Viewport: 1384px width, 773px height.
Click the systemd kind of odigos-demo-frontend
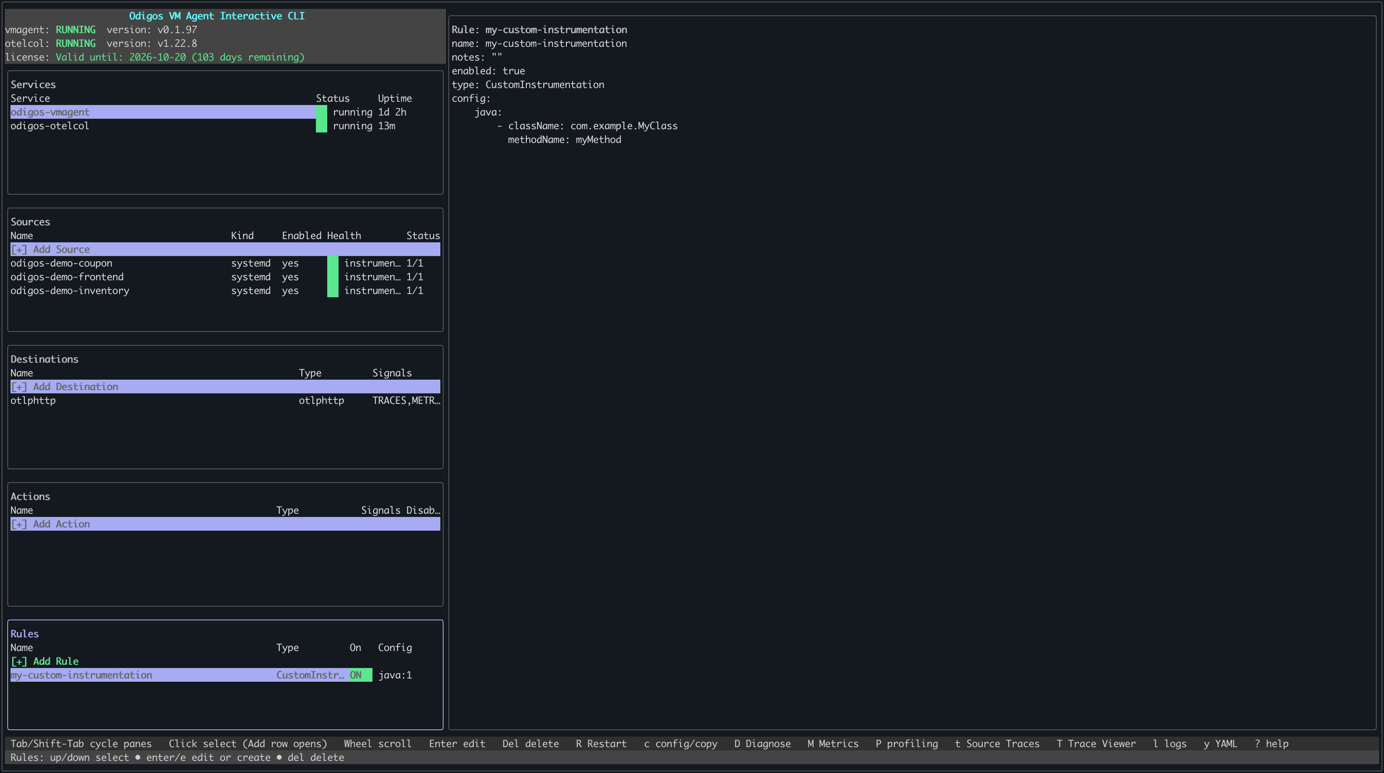(251, 277)
